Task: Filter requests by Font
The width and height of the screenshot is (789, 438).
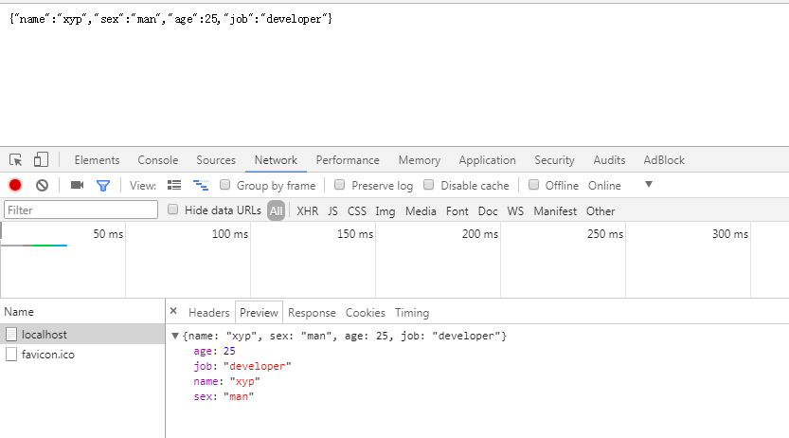Action: point(457,211)
